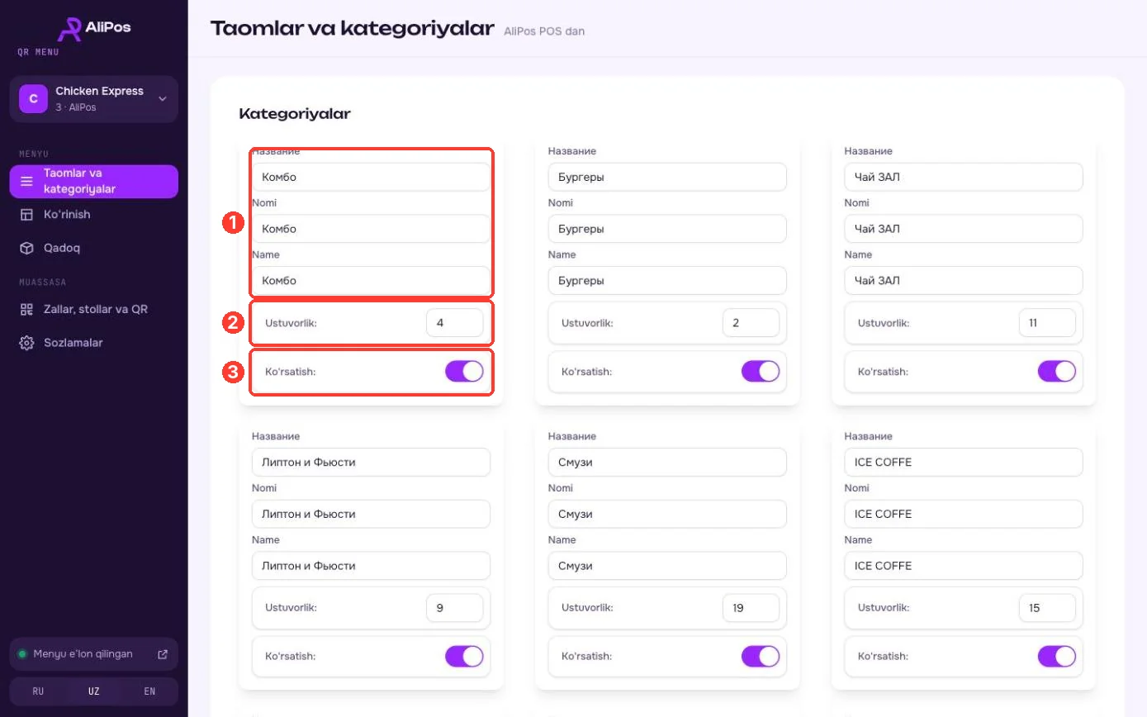This screenshot has width=1147, height=717.
Task: Toggle Ko'rsatish switch for Бургеры category
Action: pos(761,372)
